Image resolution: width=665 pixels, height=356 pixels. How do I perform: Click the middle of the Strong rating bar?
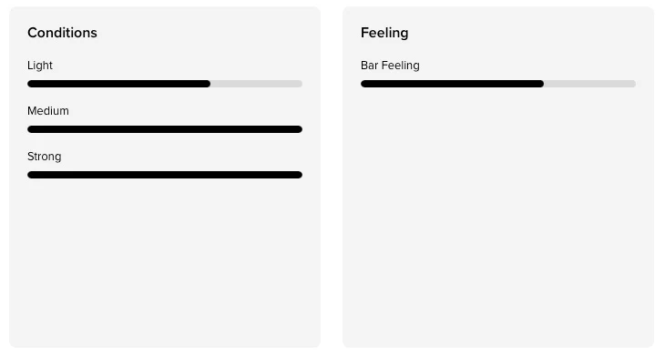point(165,175)
